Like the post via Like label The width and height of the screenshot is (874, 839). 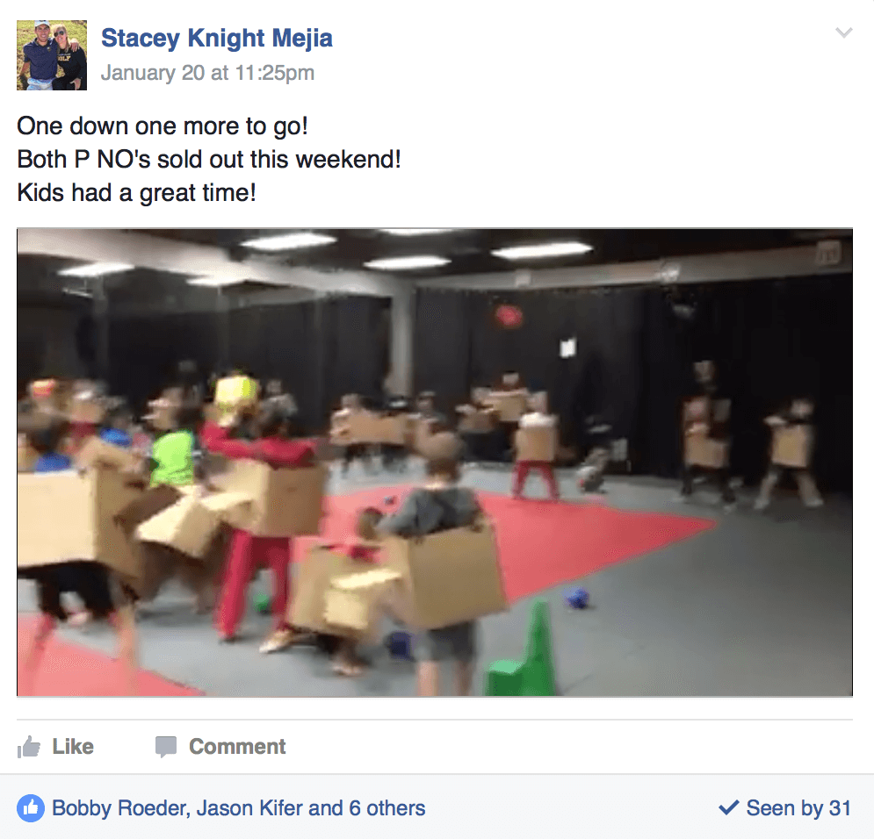[73, 747]
